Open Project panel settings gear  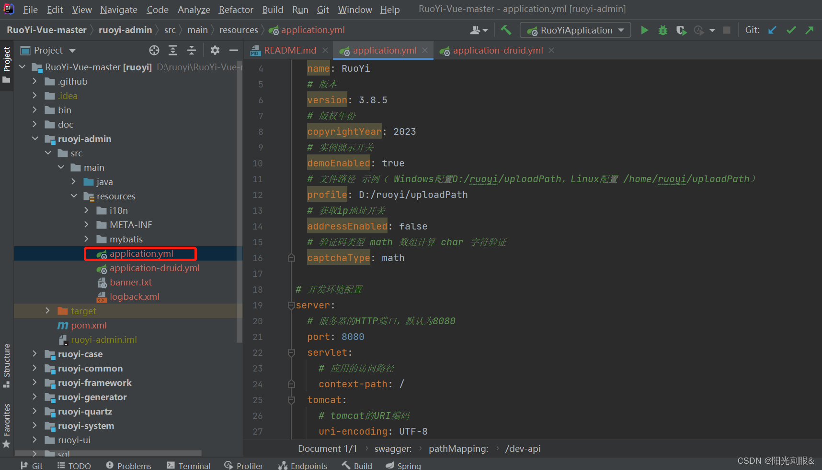[215, 50]
